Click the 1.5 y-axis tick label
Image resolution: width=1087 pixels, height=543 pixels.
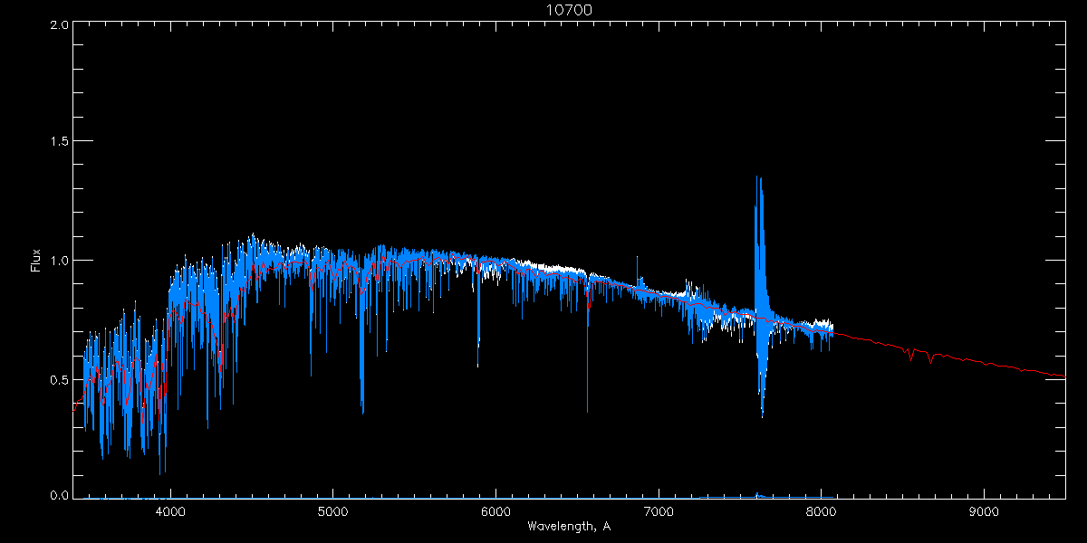60,142
